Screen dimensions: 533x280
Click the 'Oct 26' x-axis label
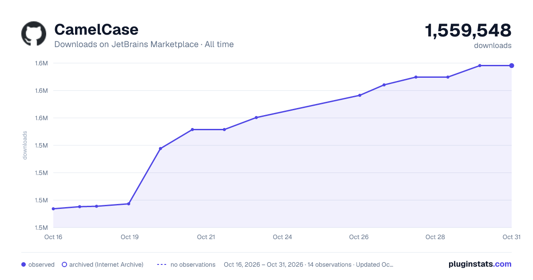coord(359,237)
